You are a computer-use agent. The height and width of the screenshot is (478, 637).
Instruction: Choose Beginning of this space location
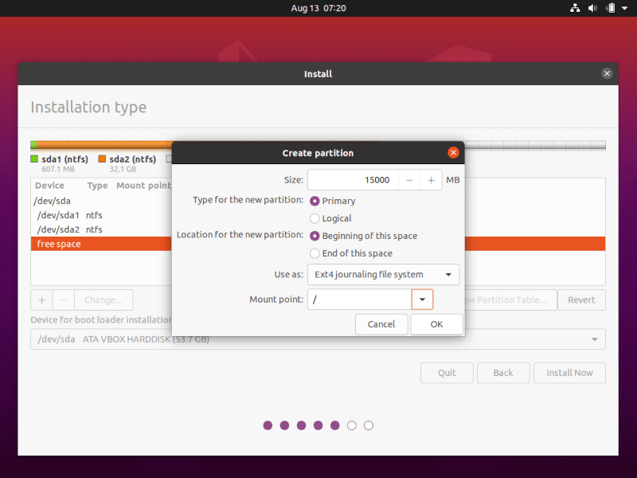click(x=315, y=236)
